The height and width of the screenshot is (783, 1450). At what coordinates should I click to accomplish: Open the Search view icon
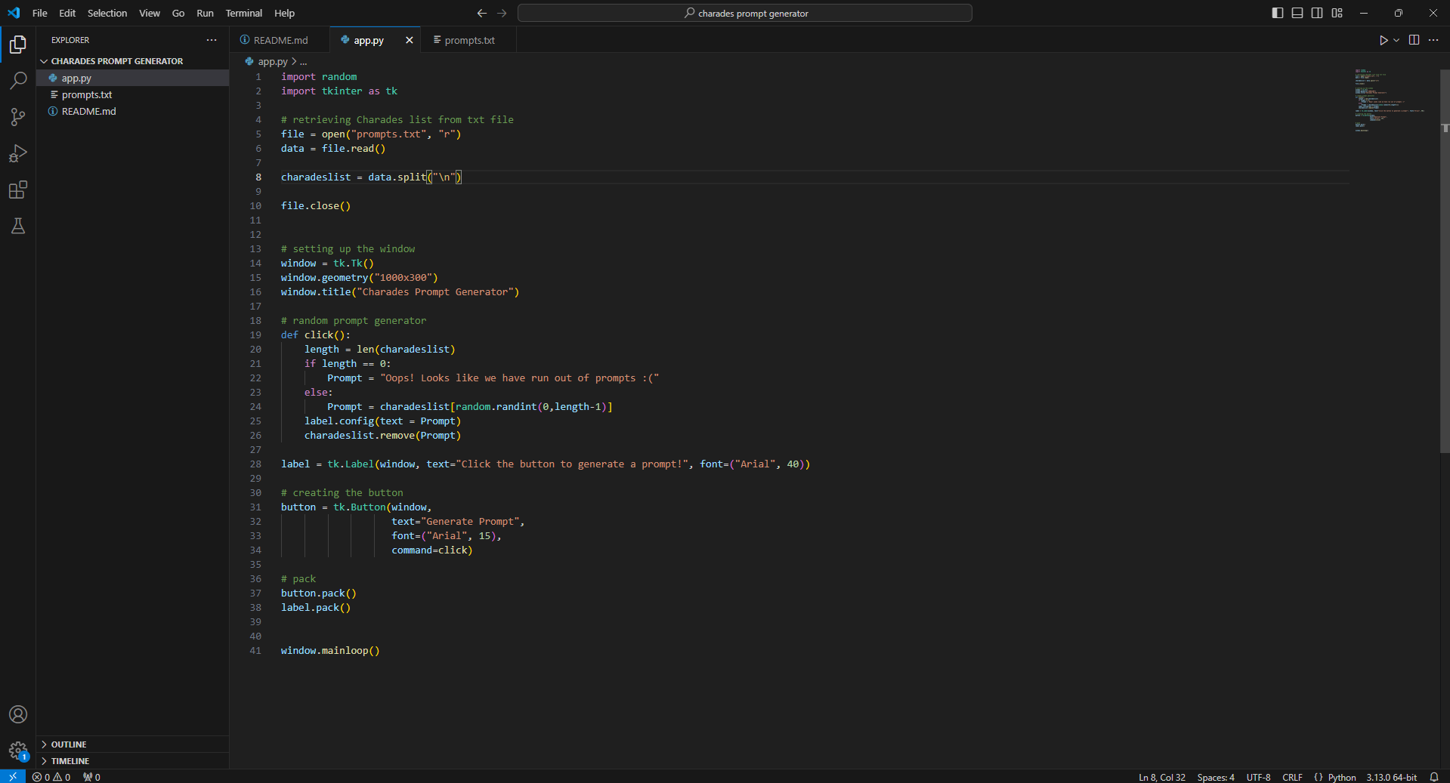pos(18,80)
